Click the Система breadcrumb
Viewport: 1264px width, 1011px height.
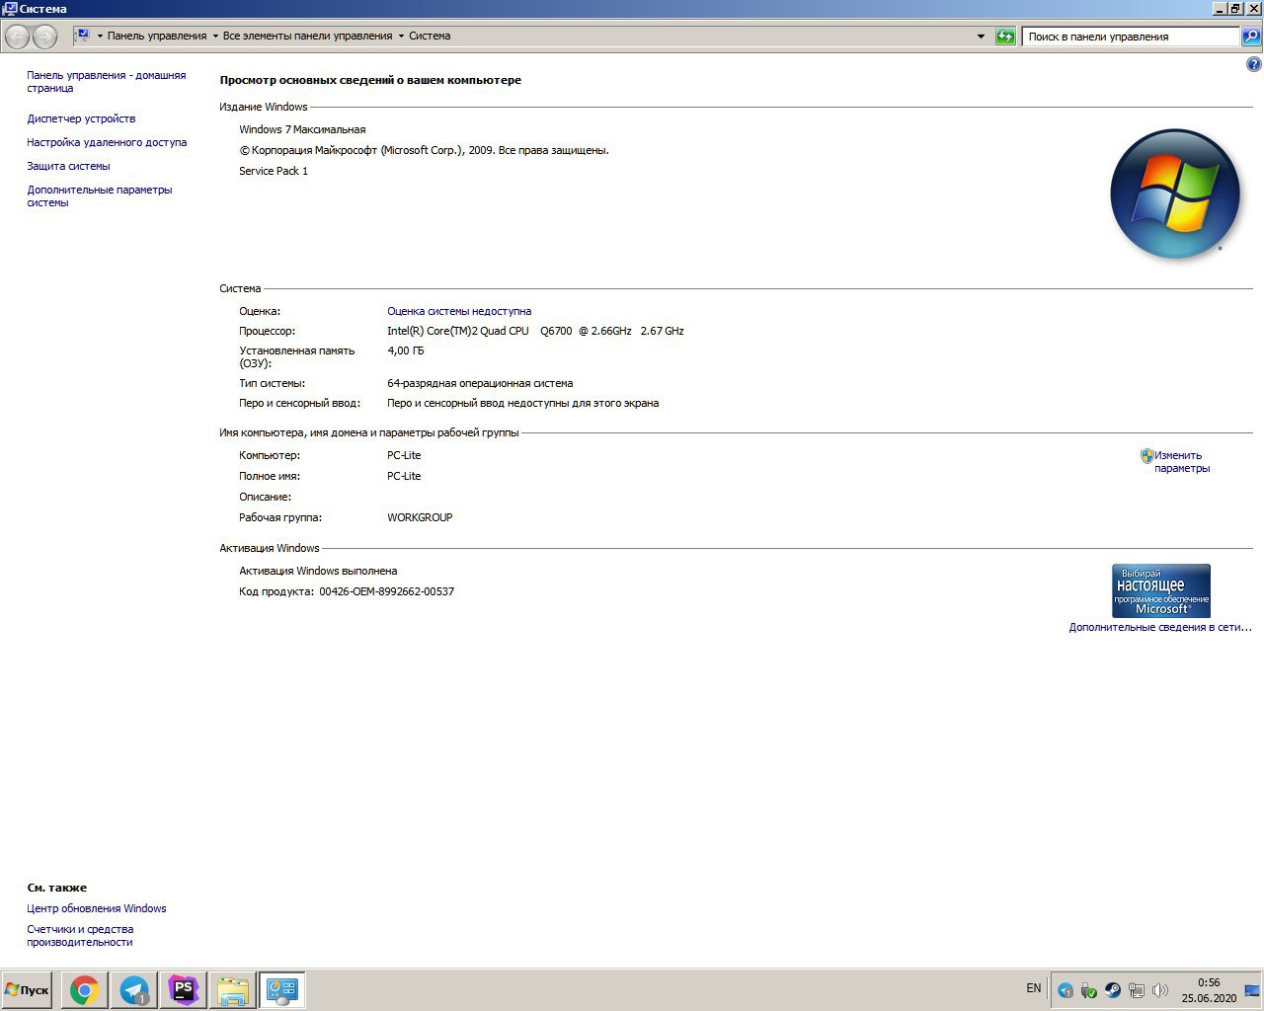click(430, 37)
